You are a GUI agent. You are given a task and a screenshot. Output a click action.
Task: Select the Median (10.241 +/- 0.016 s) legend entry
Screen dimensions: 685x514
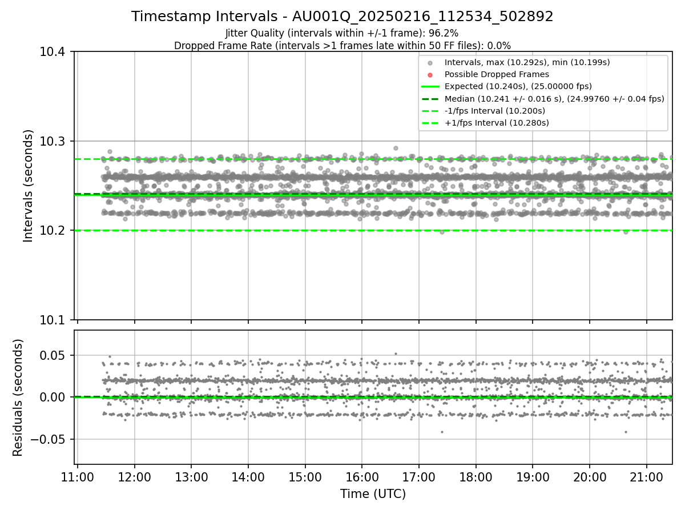[x=554, y=99]
